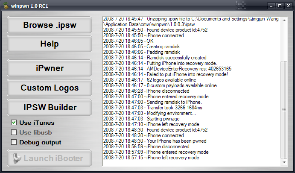The height and width of the screenshot is (173, 295).
Task: Close the winpwn window
Action: (x=288, y=6)
